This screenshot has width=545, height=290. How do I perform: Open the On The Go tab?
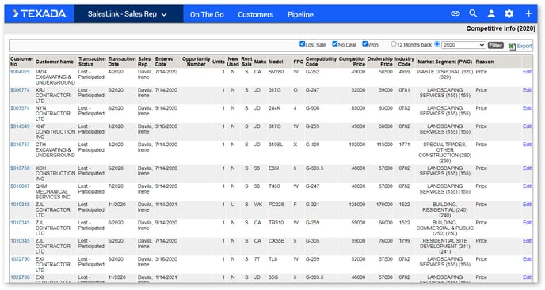(207, 14)
